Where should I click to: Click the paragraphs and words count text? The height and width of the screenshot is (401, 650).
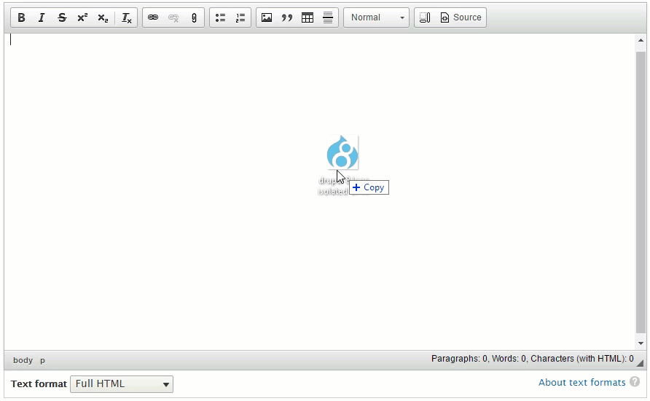pyautogui.click(x=532, y=359)
